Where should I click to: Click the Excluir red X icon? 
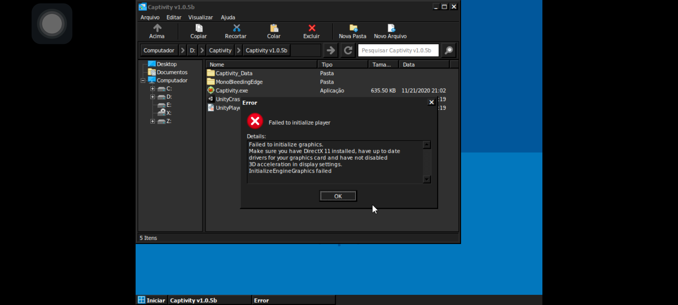(312, 28)
